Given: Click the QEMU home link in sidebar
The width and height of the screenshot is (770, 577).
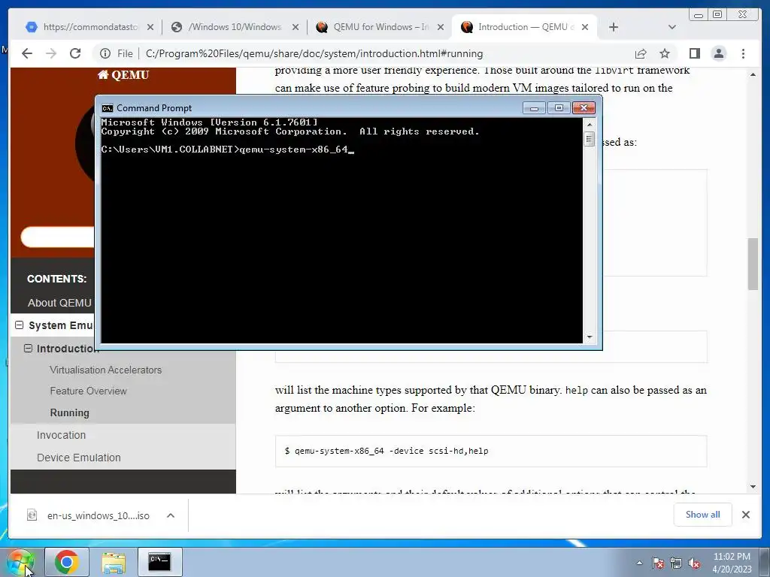Looking at the screenshot, I should (123, 75).
